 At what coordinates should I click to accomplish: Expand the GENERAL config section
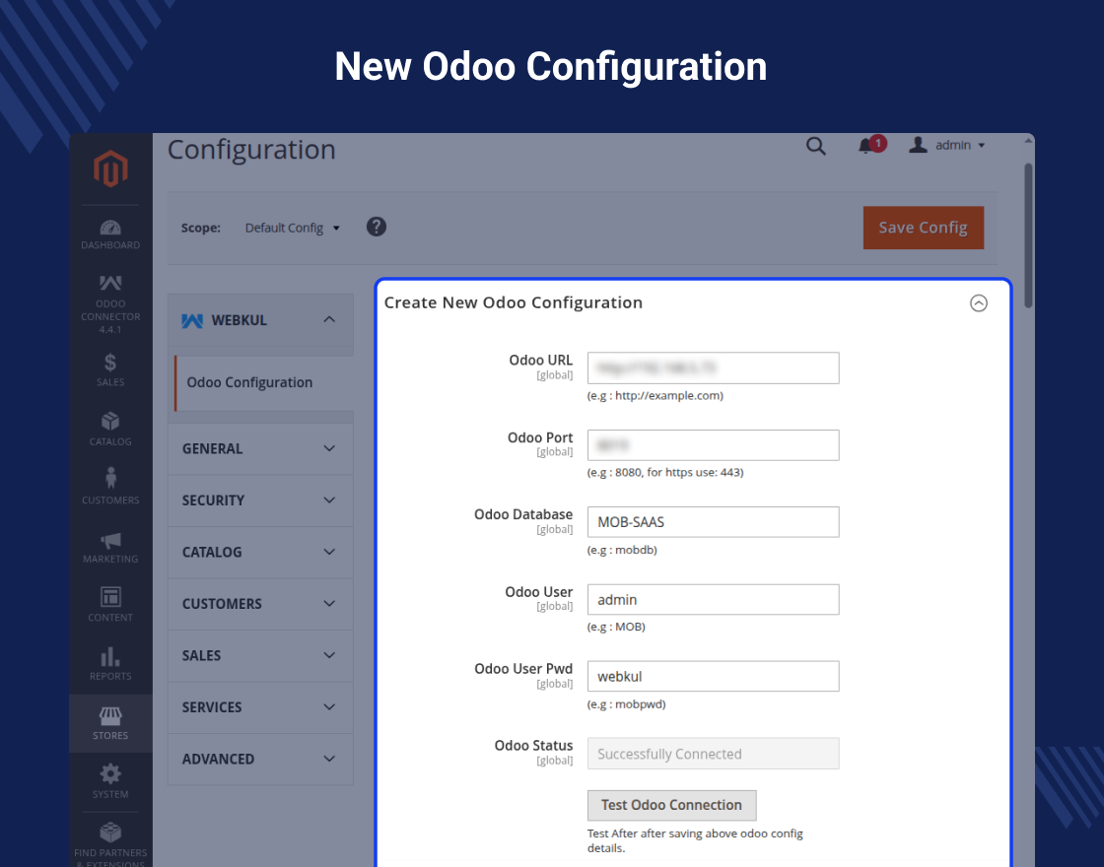pos(260,449)
